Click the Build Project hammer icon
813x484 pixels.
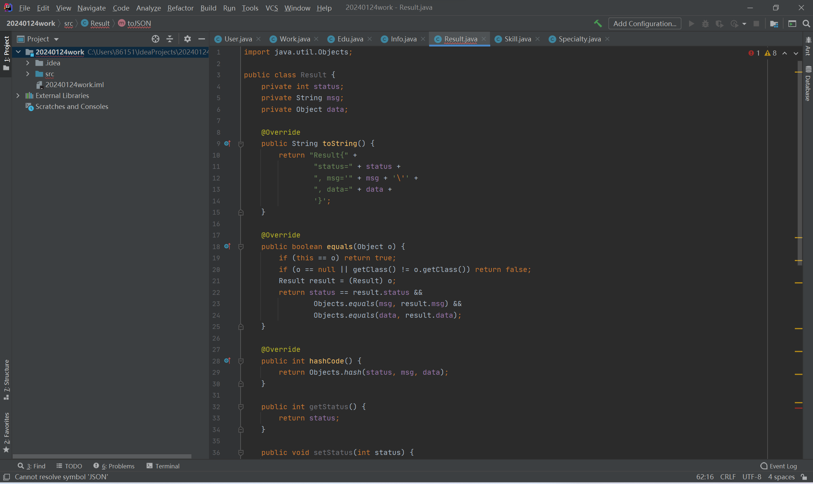coord(597,24)
